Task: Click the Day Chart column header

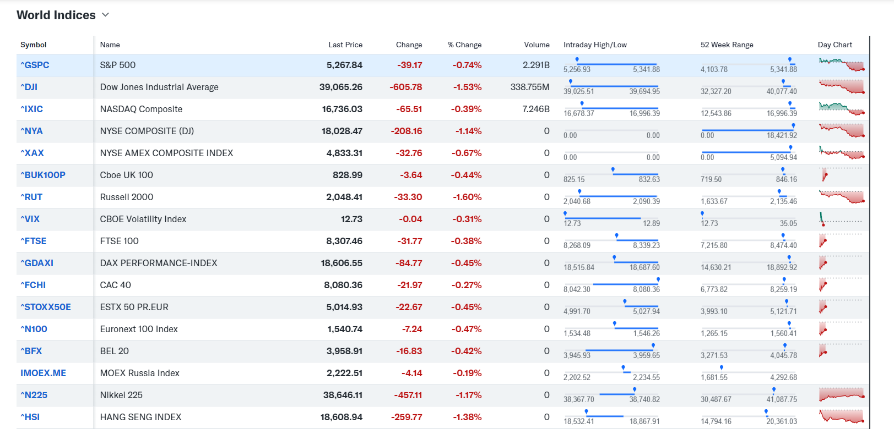Action: (835, 45)
